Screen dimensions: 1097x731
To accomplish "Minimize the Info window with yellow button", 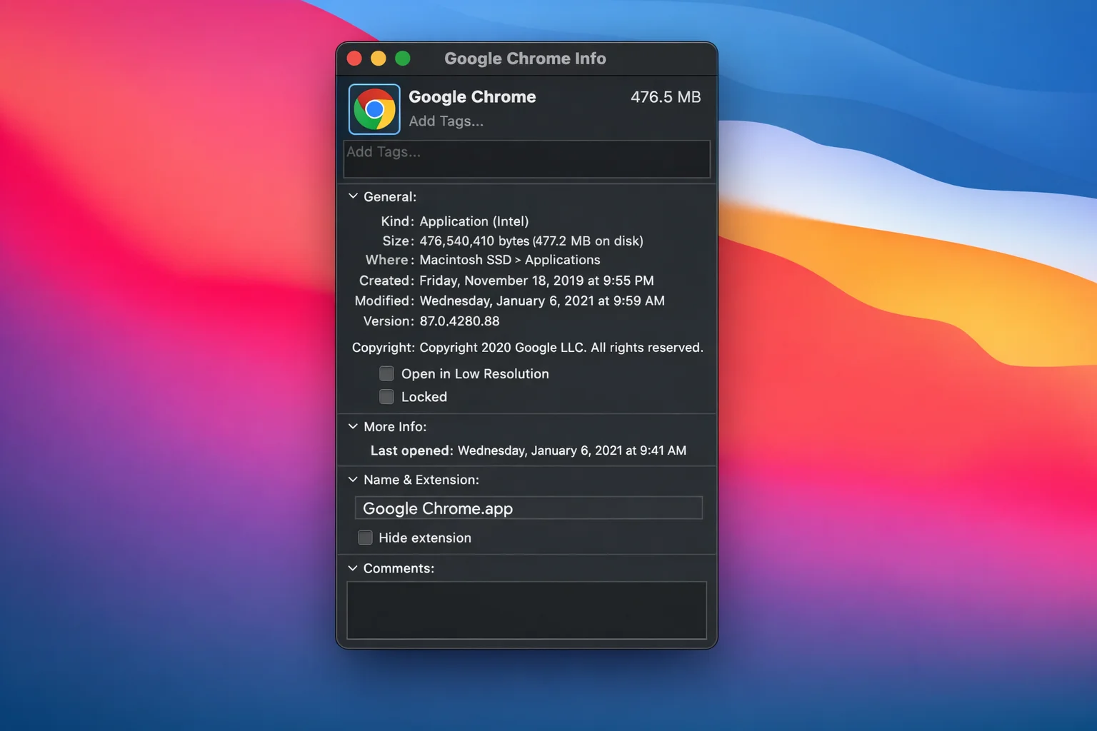I will click(379, 59).
